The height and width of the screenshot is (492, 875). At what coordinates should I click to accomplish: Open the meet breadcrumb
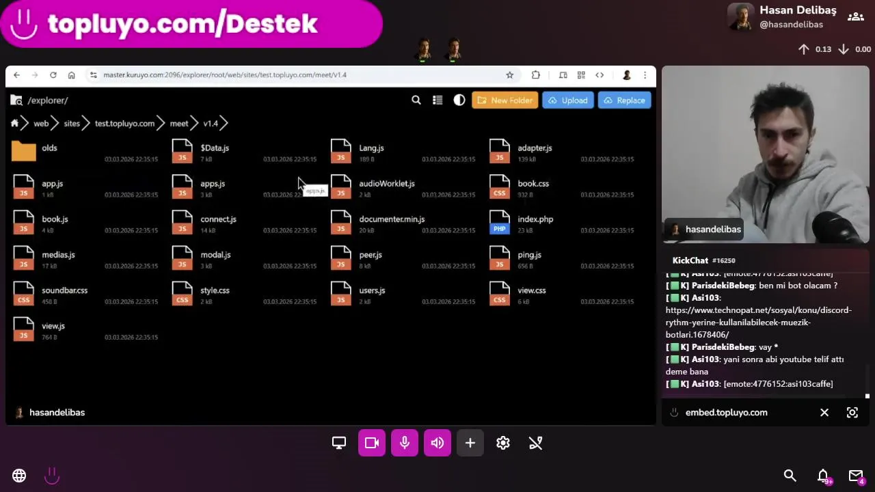click(179, 124)
